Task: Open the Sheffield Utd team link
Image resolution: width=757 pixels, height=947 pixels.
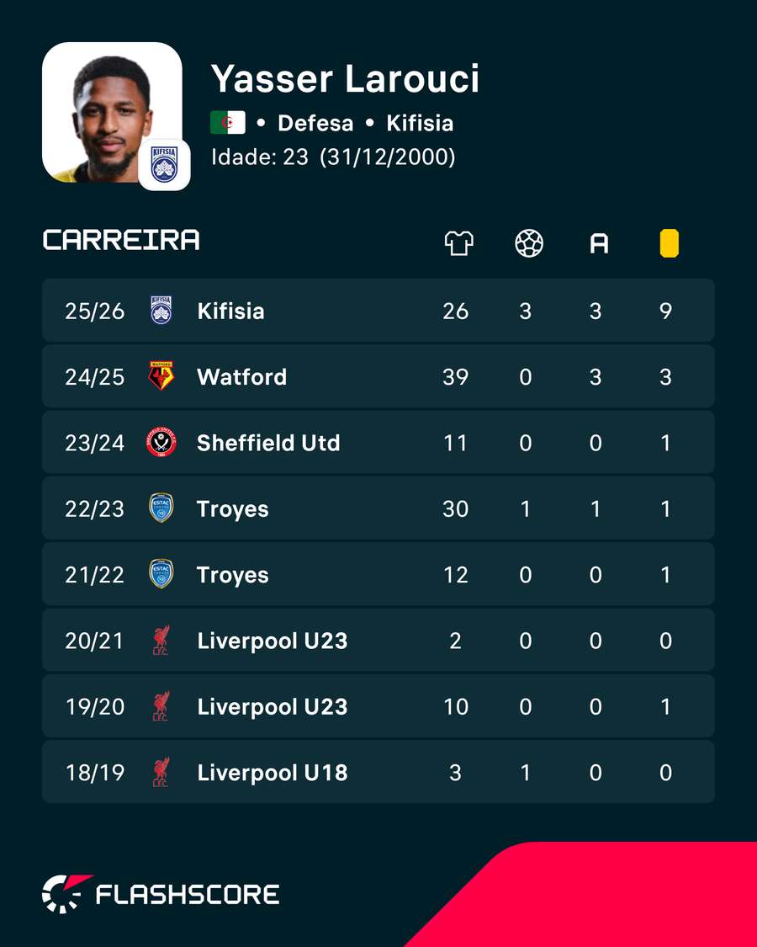Action: point(268,443)
